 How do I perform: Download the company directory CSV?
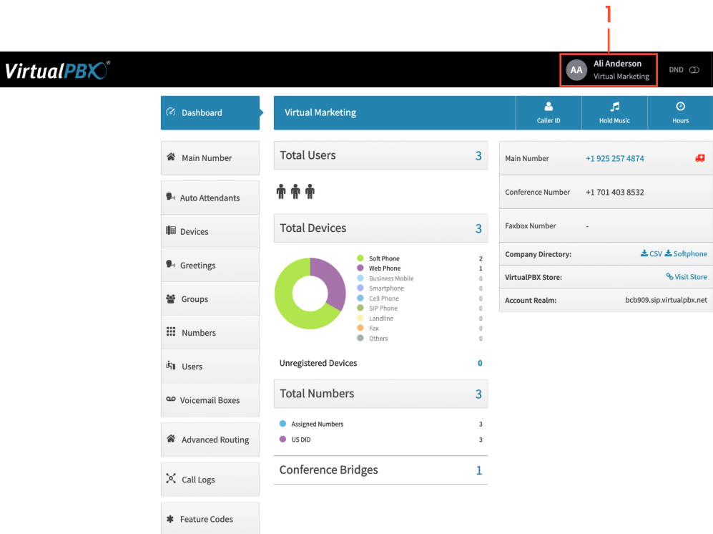click(x=651, y=253)
